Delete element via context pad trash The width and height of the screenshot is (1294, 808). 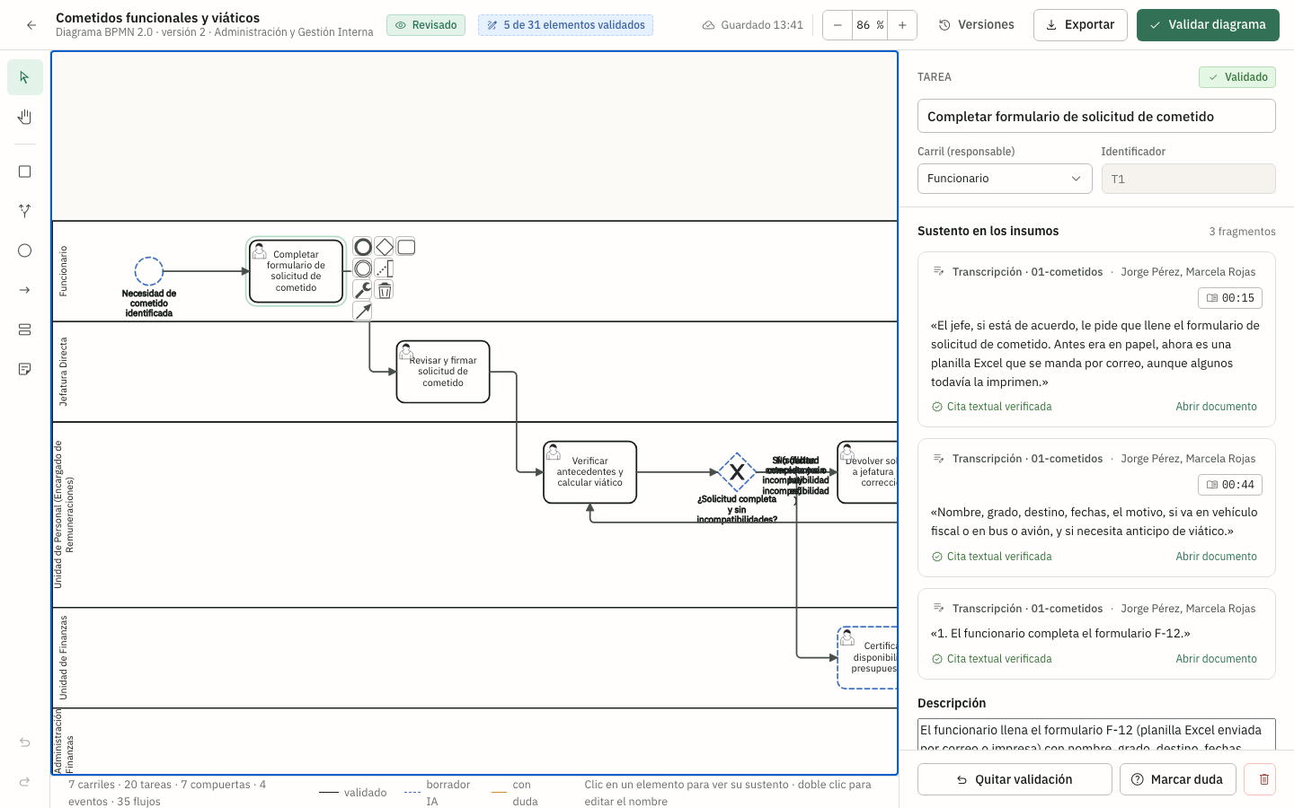tap(385, 290)
